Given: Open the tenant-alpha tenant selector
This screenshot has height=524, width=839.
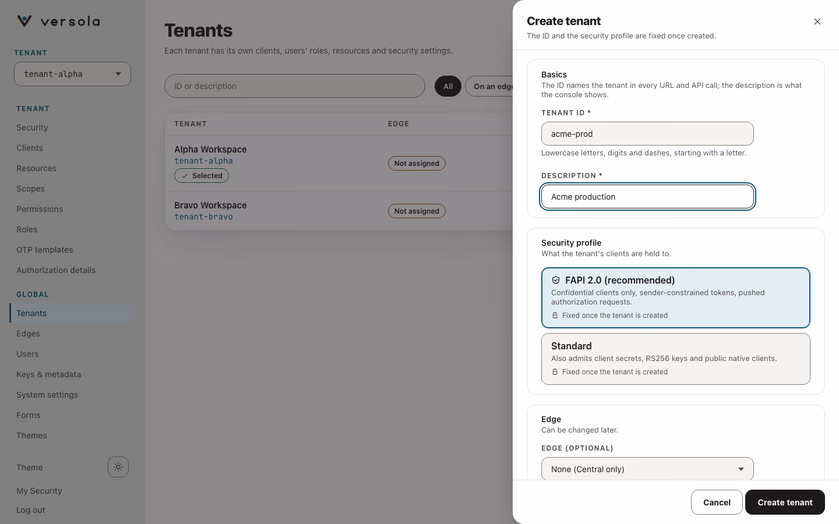Looking at the screenshot, I should click(72, 74).
